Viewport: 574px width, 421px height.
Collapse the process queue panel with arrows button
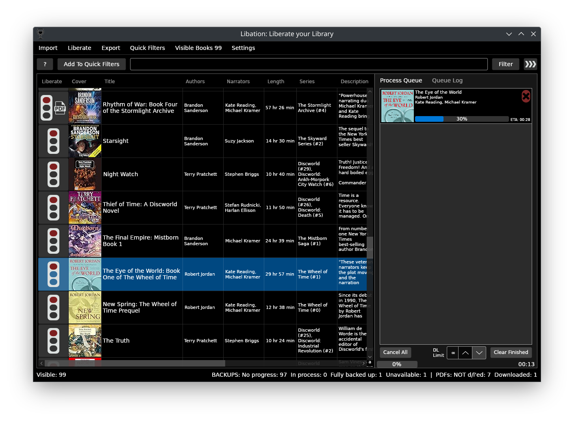point(530,64)
